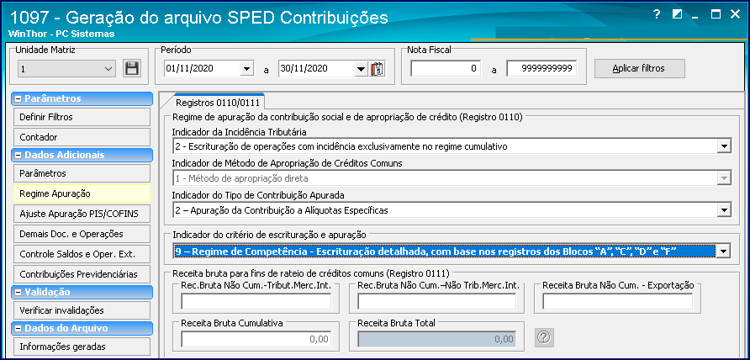
Task: Open the period calendar shortcut icon
Action: tap(378, 69)
